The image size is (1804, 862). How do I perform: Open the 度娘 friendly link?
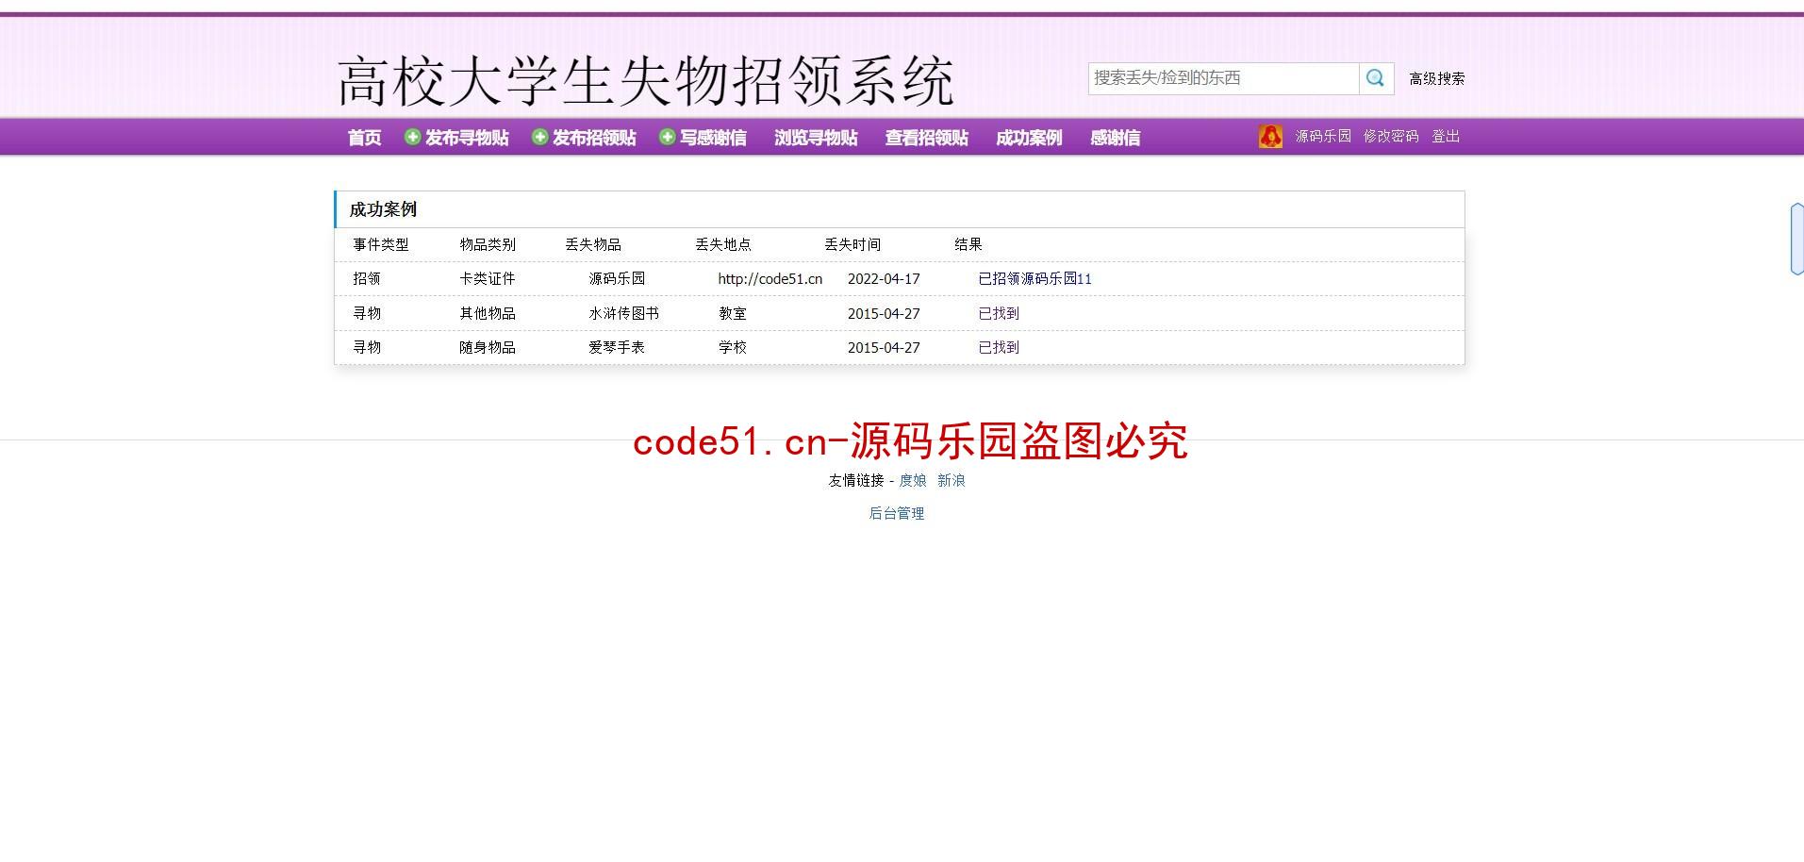[x=913, y=480]
